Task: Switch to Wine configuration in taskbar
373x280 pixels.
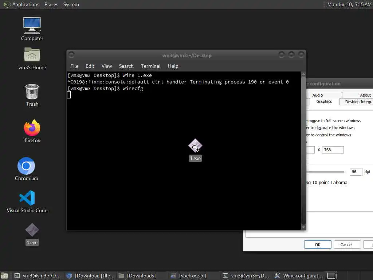Action: (x=299, y=276)
